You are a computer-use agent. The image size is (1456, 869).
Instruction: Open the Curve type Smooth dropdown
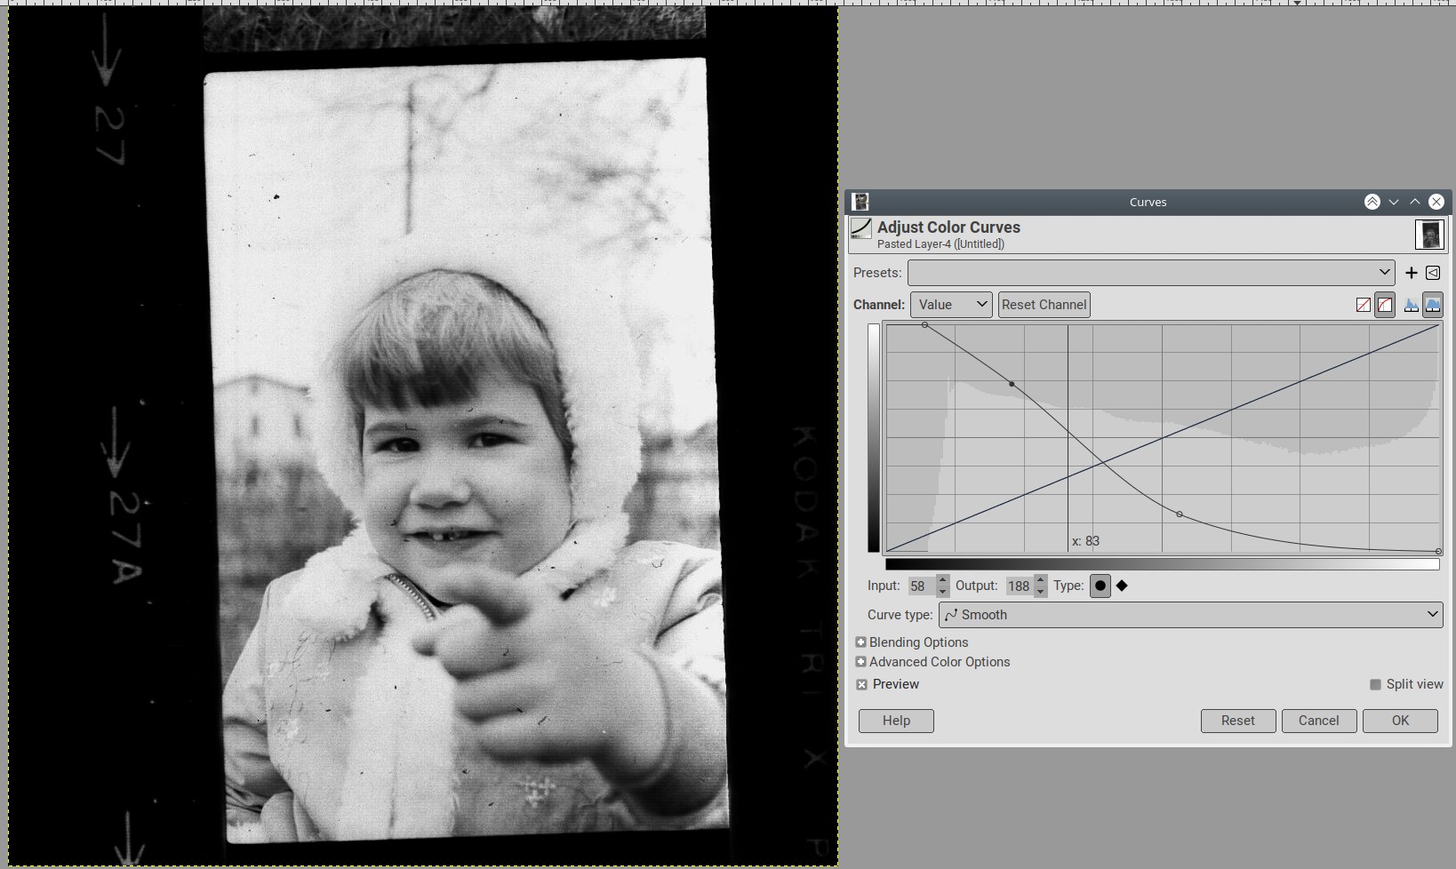click(1189, 615)
